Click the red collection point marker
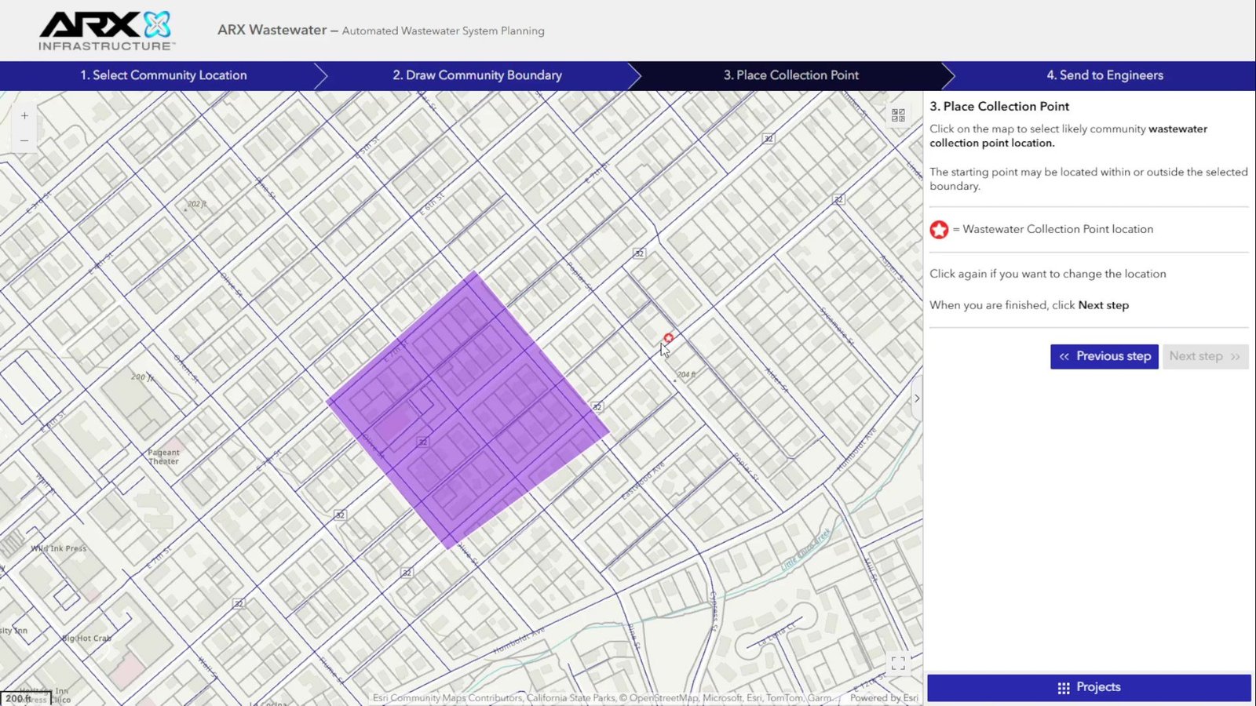This screenshot has height=706, width=1256. [668, 338]
